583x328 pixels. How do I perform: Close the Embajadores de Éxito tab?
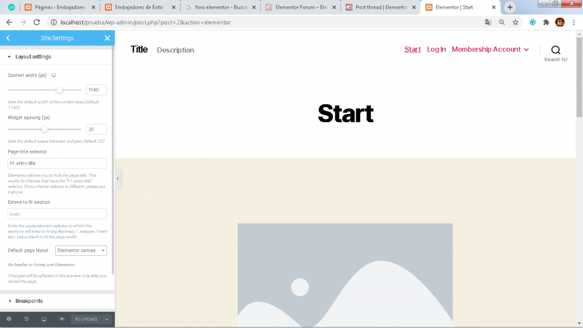coord(174,7)
